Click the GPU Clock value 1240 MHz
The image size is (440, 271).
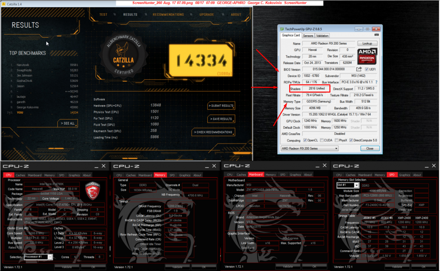(x=311, y=121)
